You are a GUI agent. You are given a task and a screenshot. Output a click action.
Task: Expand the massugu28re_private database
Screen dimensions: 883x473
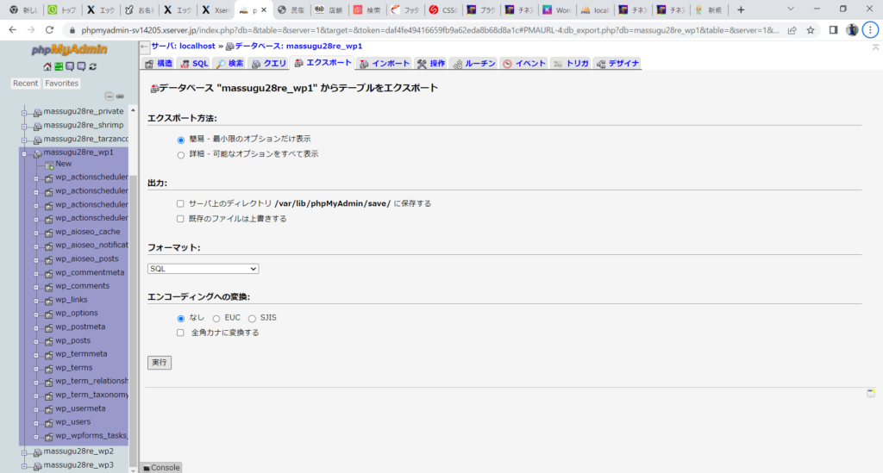[x=24, y=113]
